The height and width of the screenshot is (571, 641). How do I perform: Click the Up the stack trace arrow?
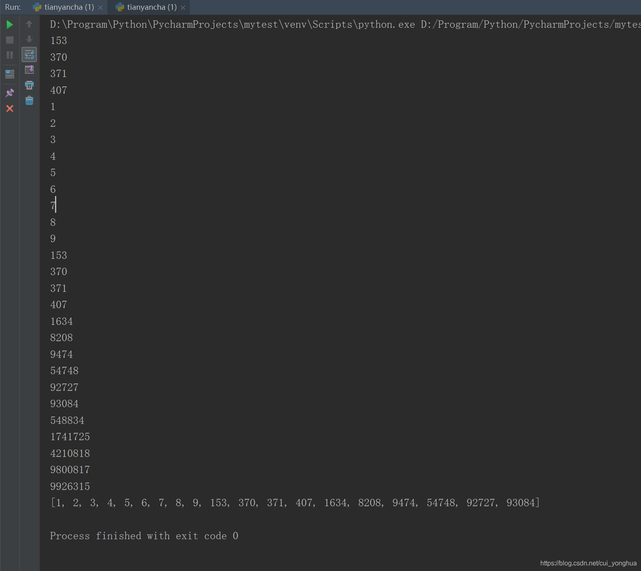tap(29, 24)
